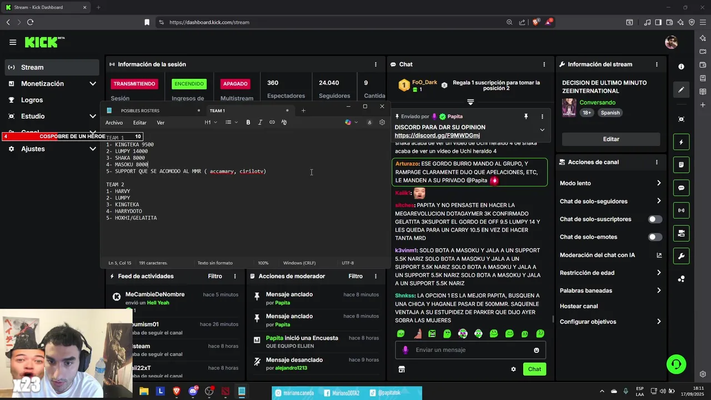Reload the browser page
Image resolution: width=711 pixels, height=400 pixels.
point(30,22)
